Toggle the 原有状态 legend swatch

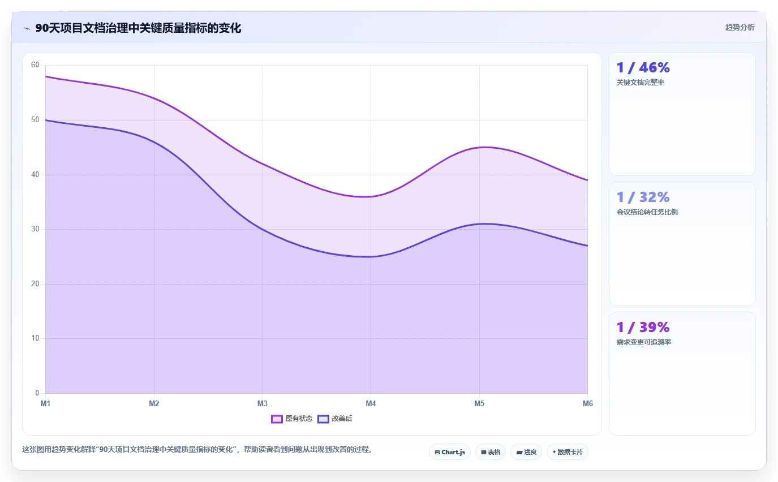pyautogui.click(x=277, y=419)
